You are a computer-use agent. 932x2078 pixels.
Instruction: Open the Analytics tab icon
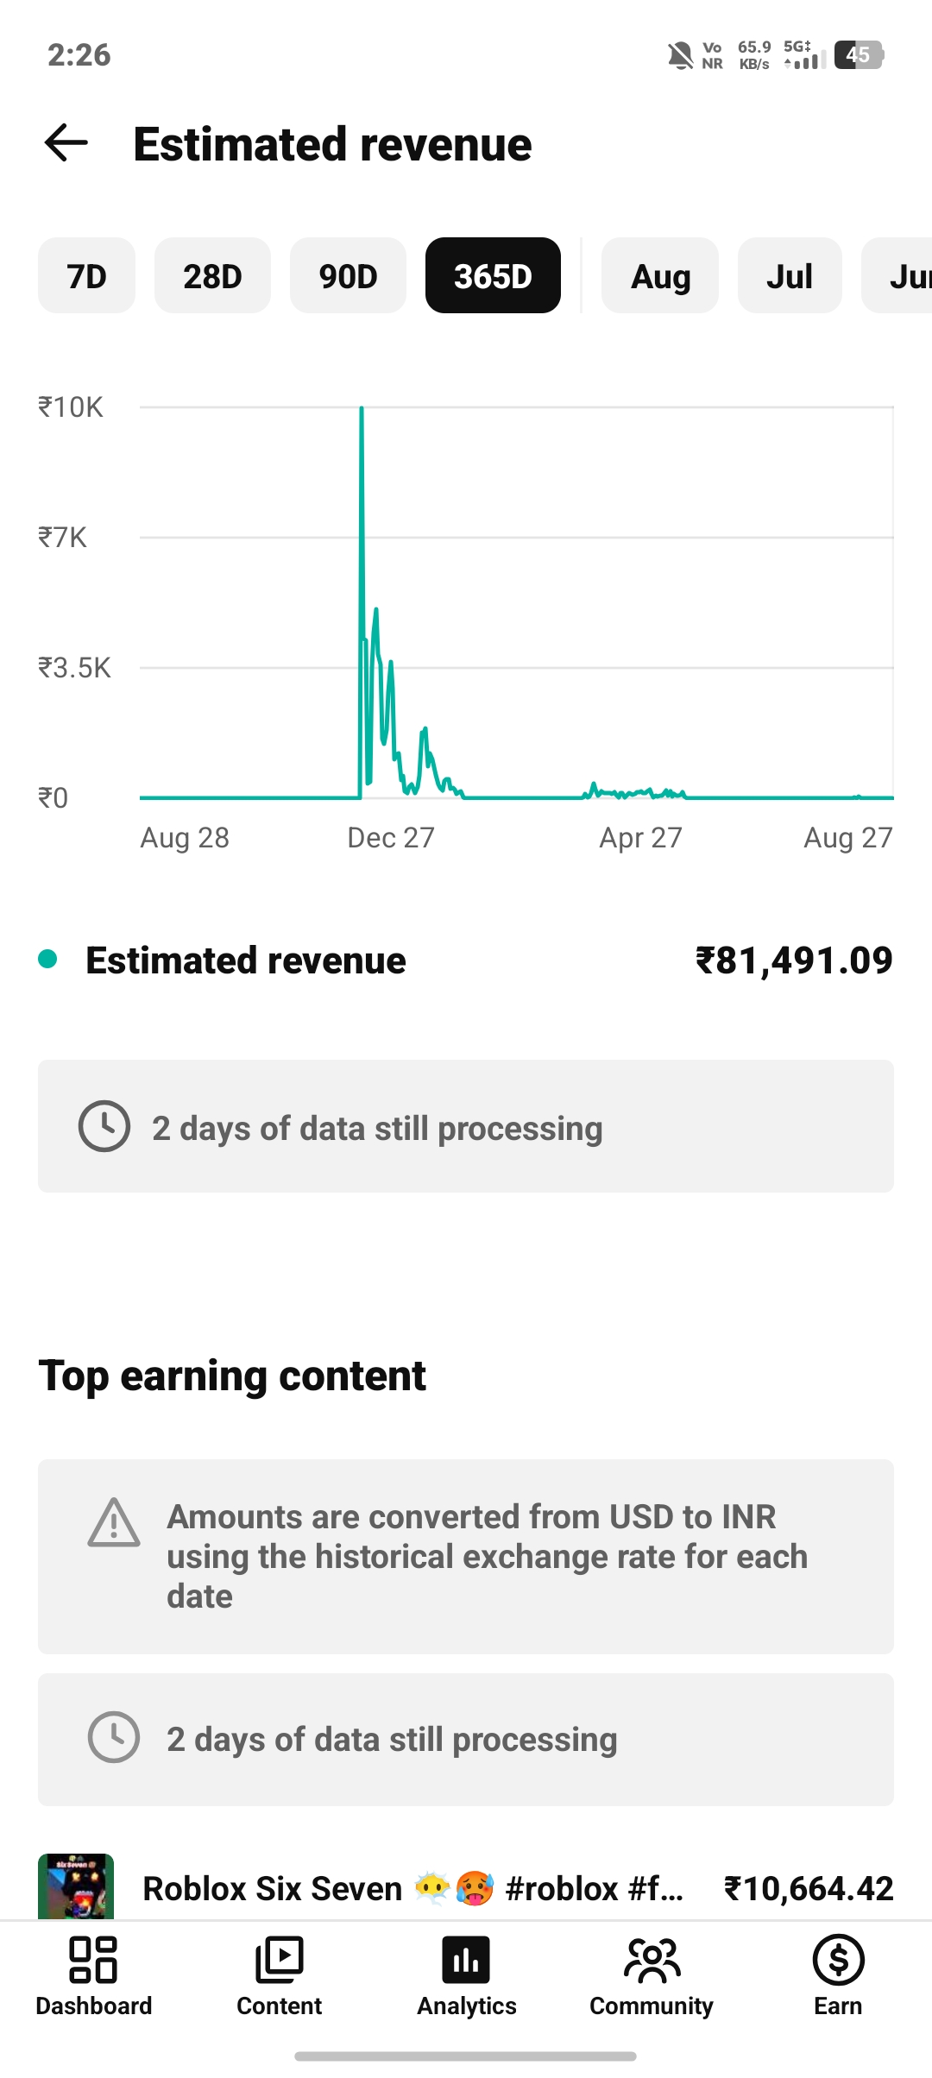pos(466,1960)
